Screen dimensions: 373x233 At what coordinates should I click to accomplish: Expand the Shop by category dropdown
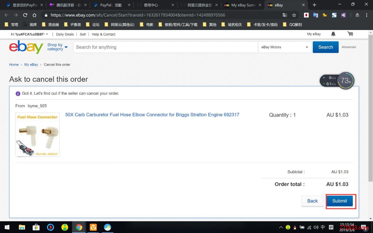[57, 47]
